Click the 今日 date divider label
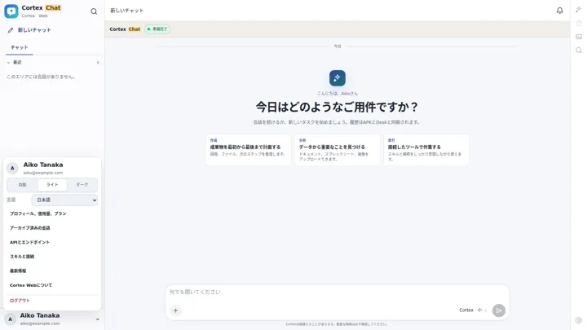587x330 pixels. 338,46
